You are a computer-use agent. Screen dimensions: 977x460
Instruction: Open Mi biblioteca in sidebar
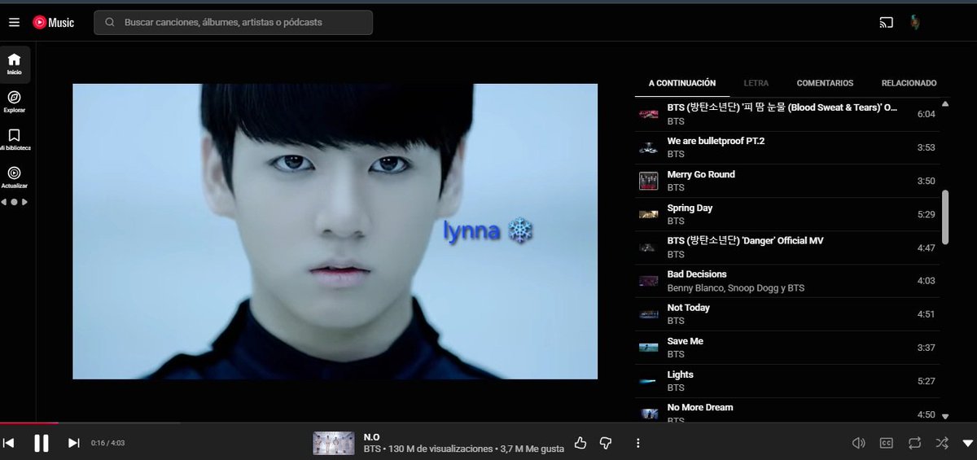[x=15, y=139]
